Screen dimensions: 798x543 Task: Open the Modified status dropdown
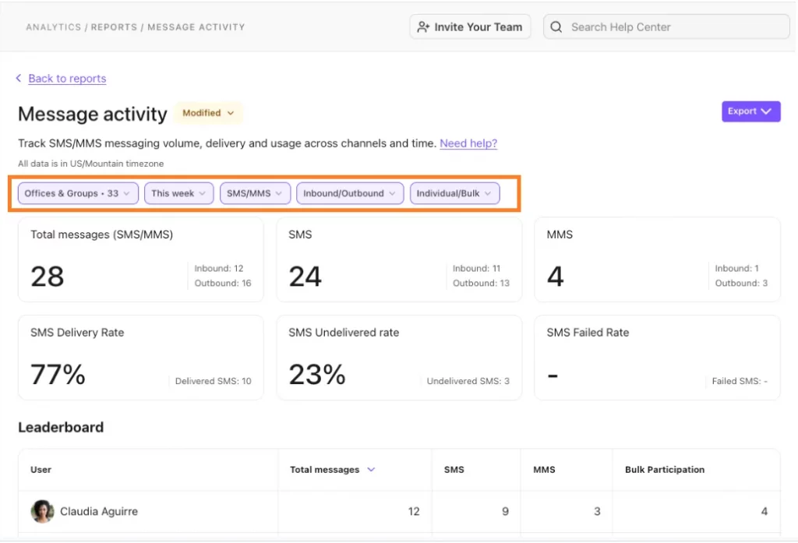tap(208, 113)
